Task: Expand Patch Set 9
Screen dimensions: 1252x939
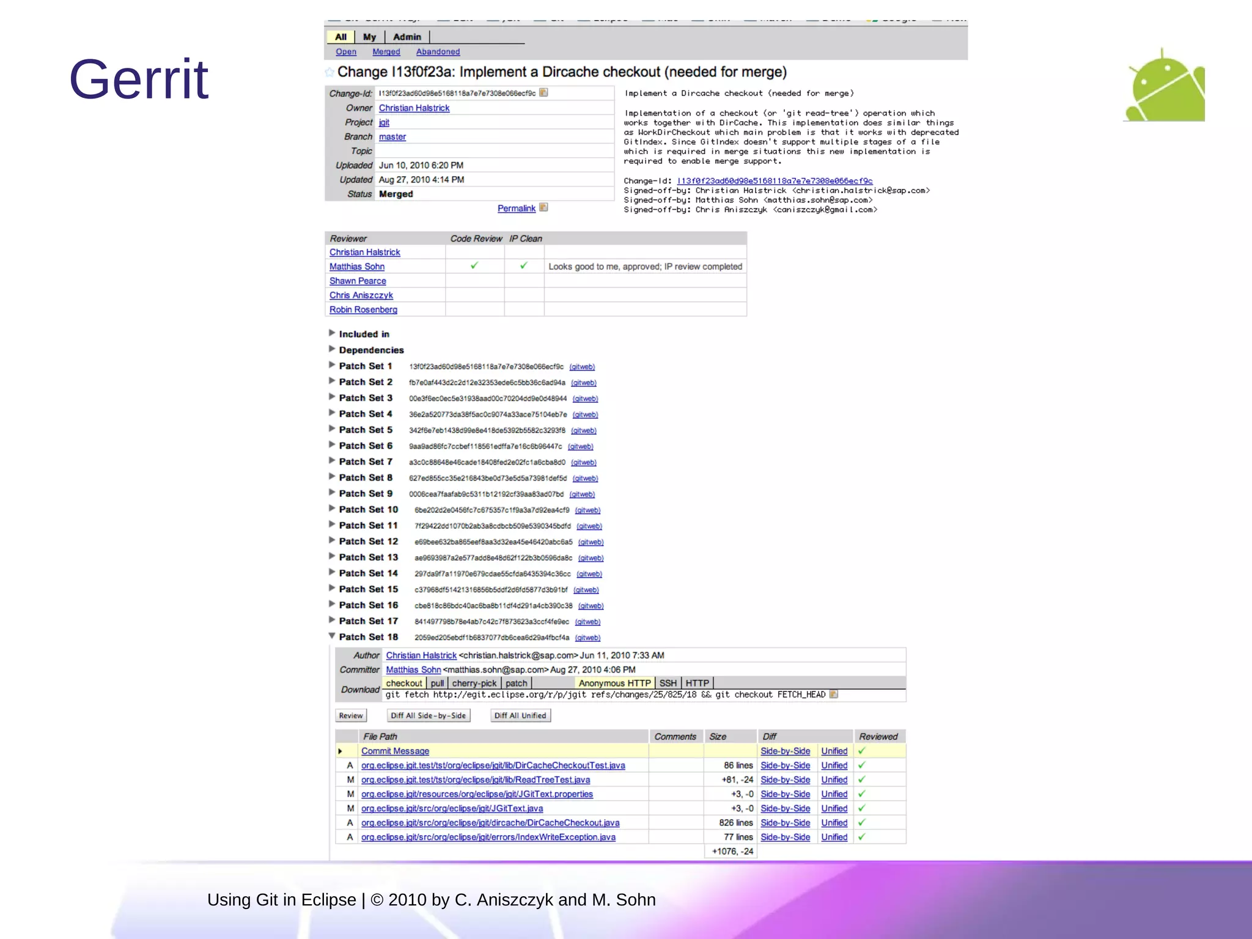Action: 332,492
